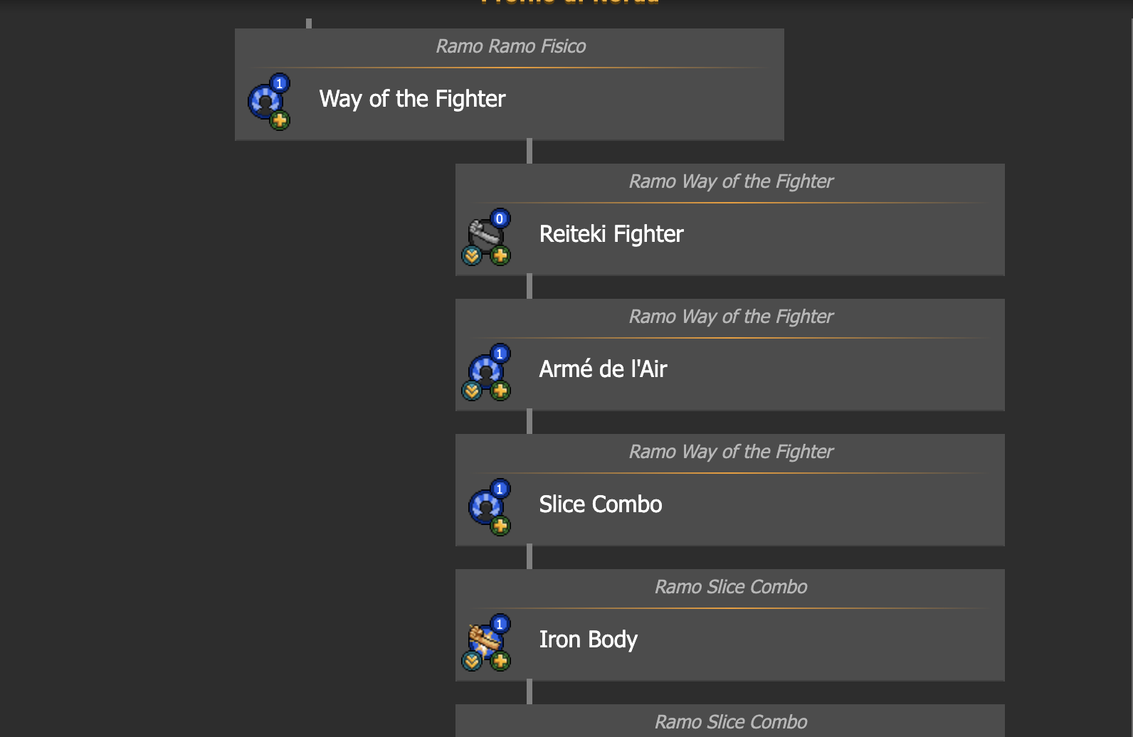Click the level 1 badge on Way of the Fighter
1133x737 pixels.
(279, 83)
